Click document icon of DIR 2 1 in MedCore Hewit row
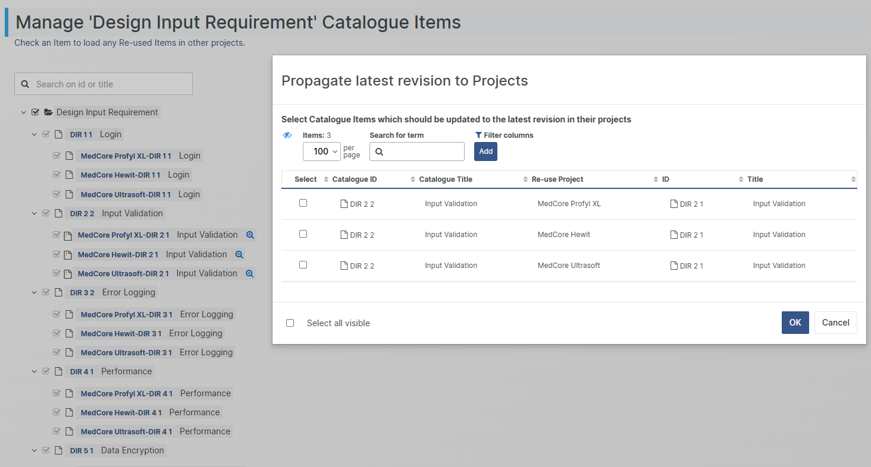The height and width of the screenshot is (467, 871). pyautogui.click(x=674, y=235)
